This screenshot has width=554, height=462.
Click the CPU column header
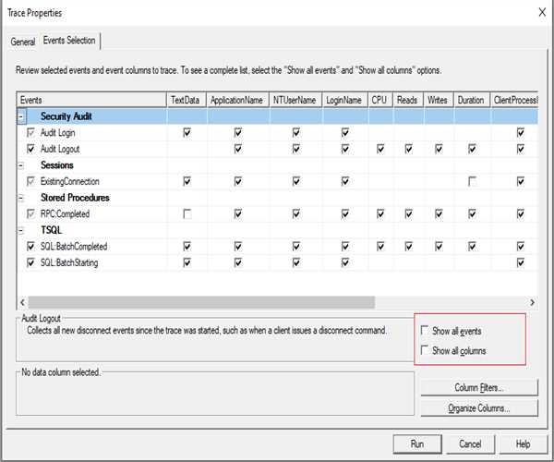[x=380, y=100]
